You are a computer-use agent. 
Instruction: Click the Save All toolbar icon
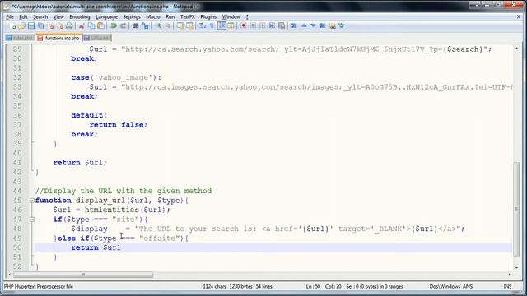point(41,25)
